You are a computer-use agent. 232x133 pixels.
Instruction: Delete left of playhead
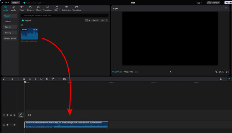point(30,79)
